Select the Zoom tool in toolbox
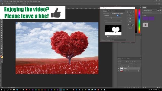The height and width of the screenshot is (91, 162). click(x=2, y=50)
